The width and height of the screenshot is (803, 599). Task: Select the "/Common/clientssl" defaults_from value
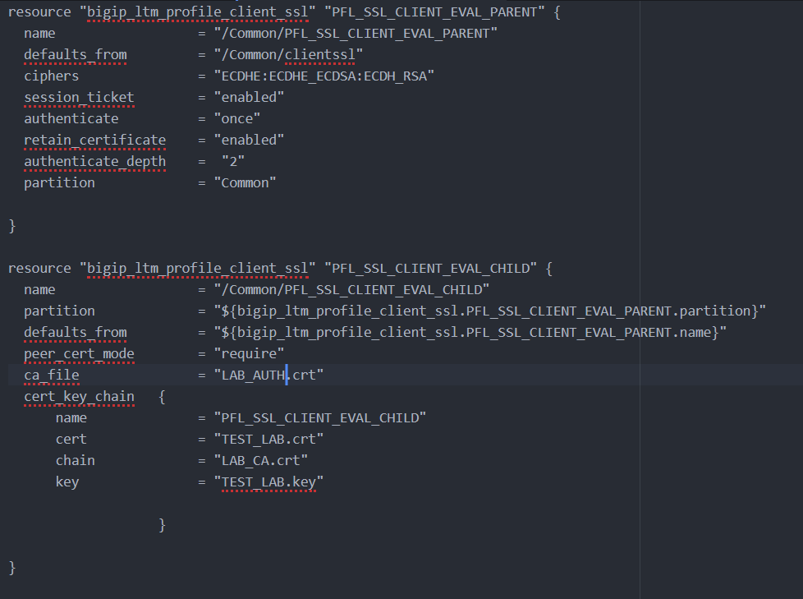(288, 54)
